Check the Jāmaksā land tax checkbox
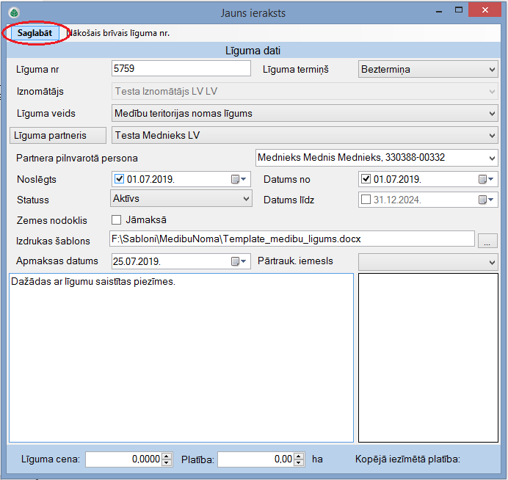 pos(116,219)
